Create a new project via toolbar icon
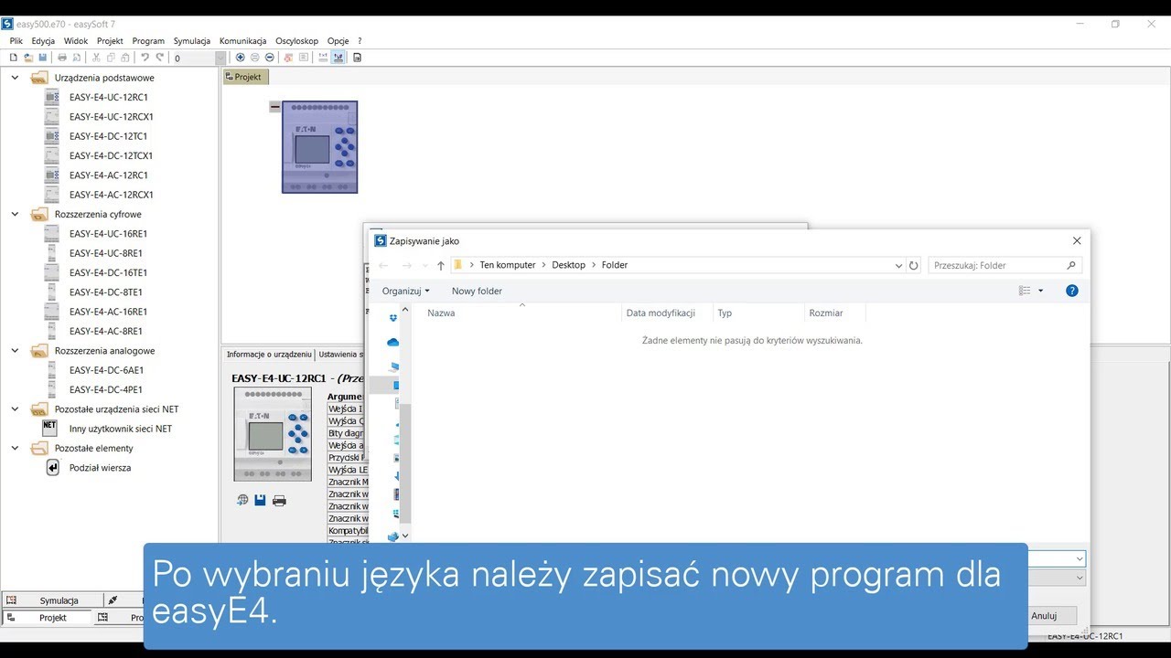Viewport: 1171px width, 658px height. click(13, 58)
